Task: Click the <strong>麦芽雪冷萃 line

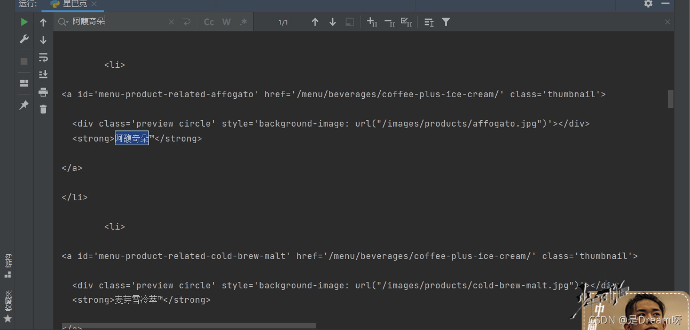Action: [142, 300]
